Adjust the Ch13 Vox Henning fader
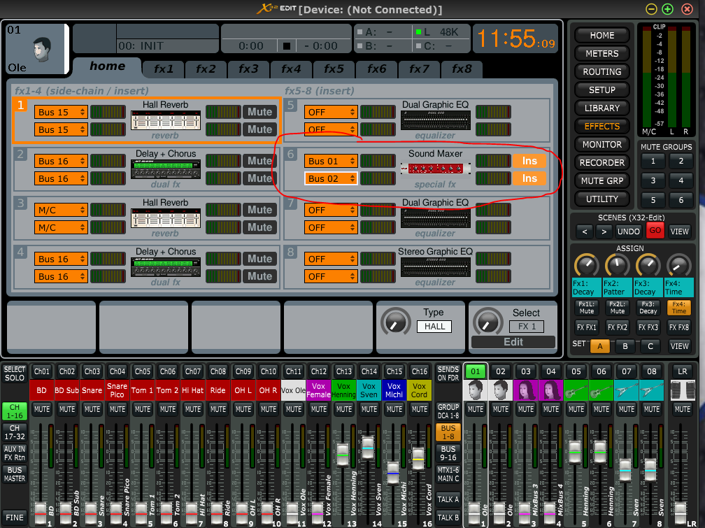705x528 pixels. coord(343,455)
